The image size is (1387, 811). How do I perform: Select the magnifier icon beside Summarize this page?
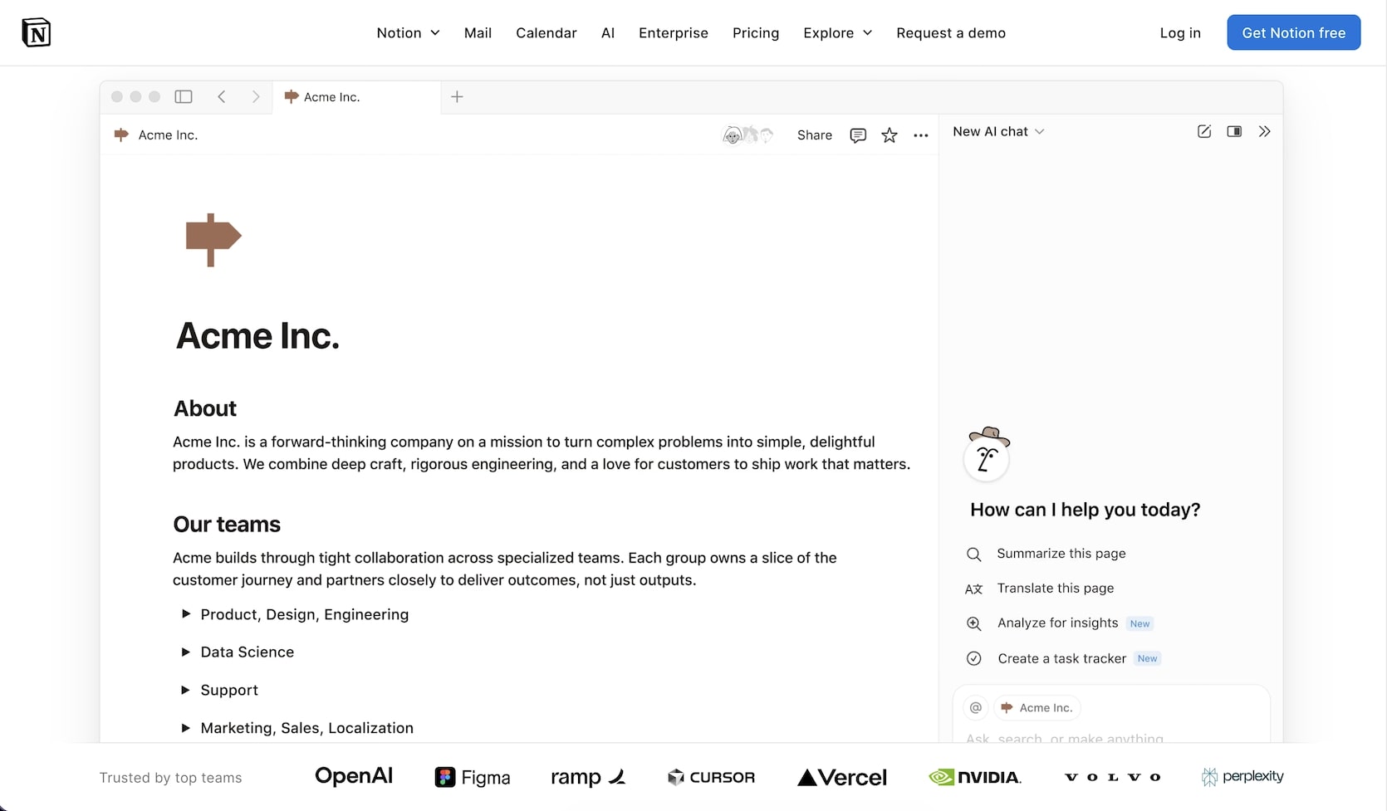coord(973,554)
